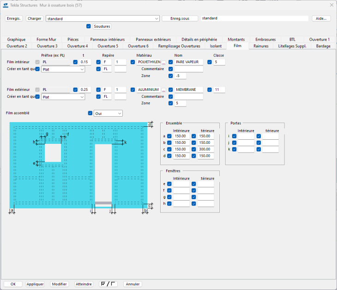Click the Enreg.sous button
The image size is (337, 290).
[180, 18]
